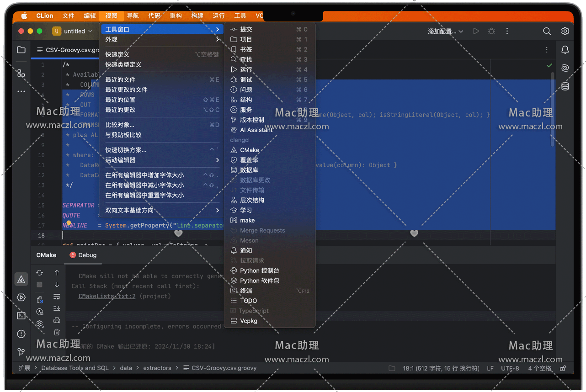Screen dimensions: 586x392
Task: Click the editor vertical scrollbar
Action: (553, 110)
